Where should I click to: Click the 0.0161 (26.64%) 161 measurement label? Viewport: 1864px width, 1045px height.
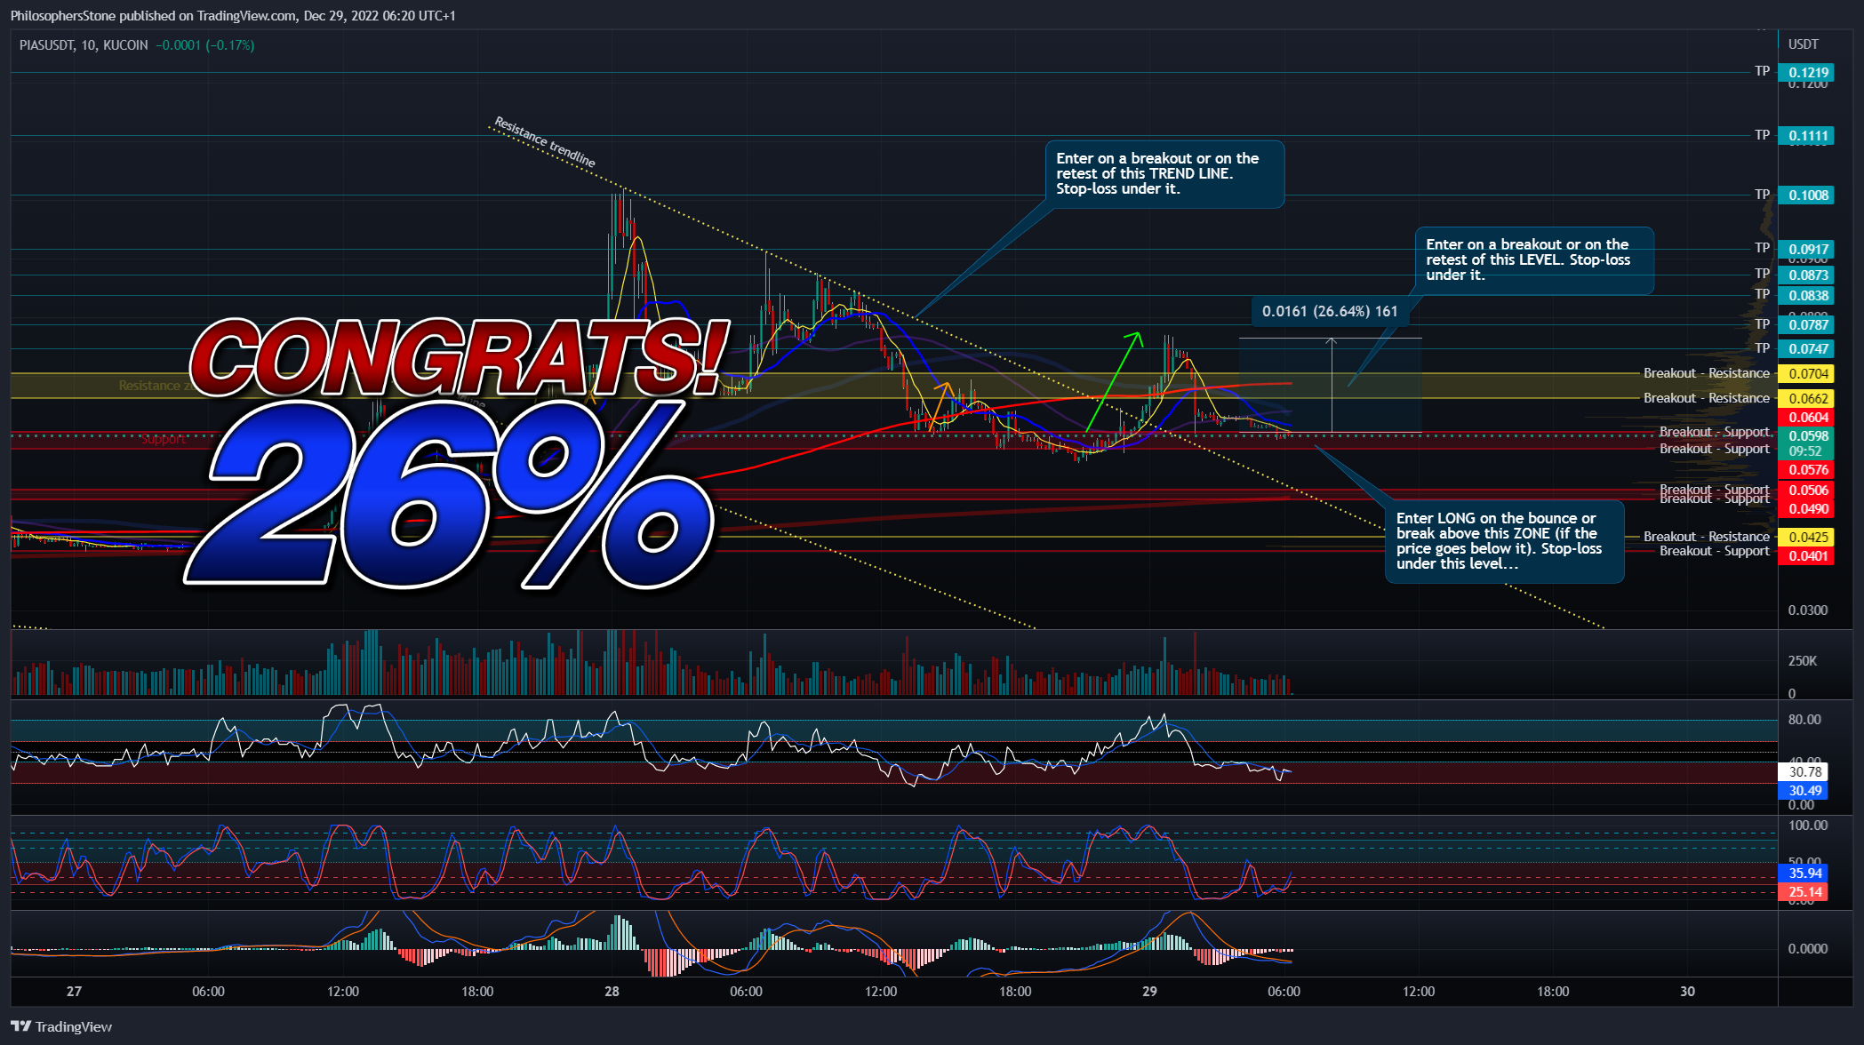[1330, 312]
